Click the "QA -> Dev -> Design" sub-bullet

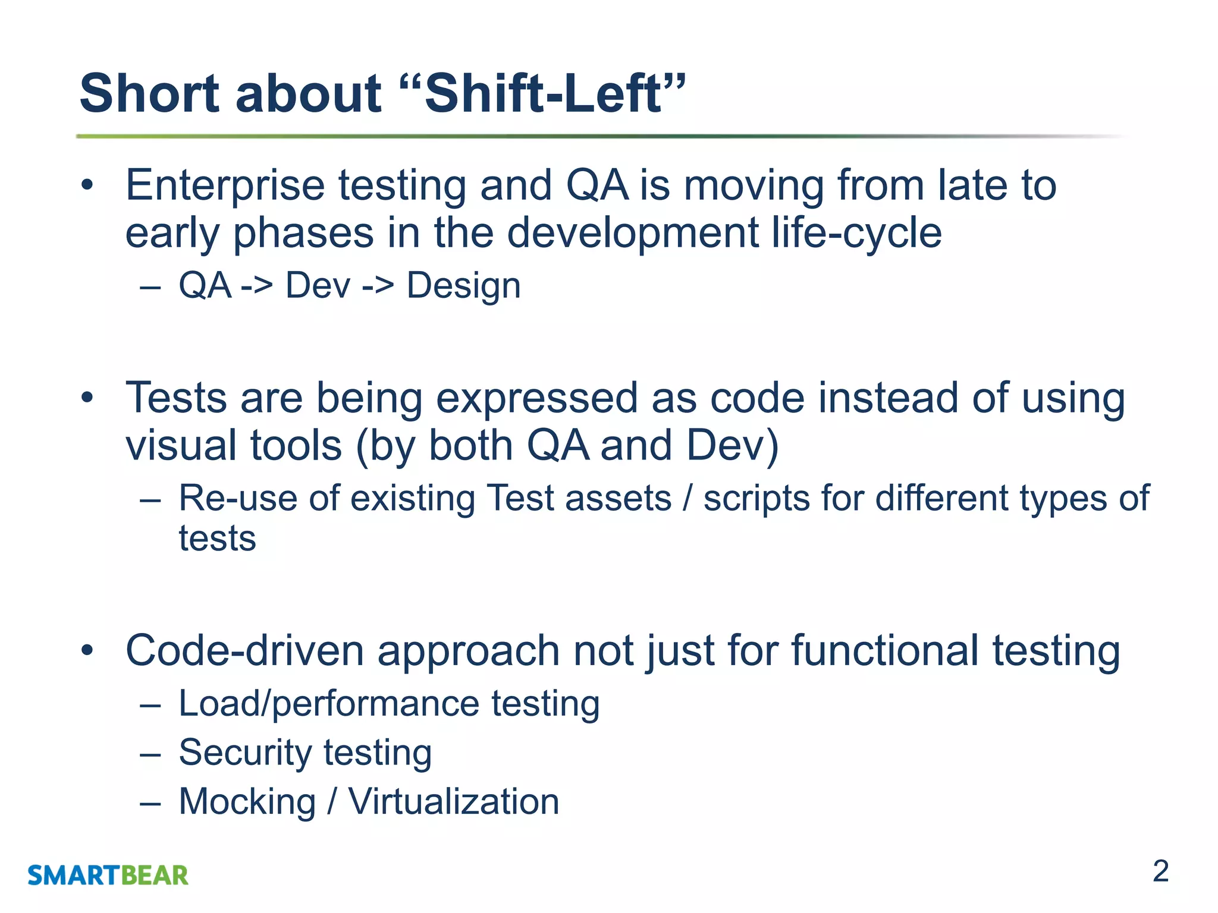(350, 286)
